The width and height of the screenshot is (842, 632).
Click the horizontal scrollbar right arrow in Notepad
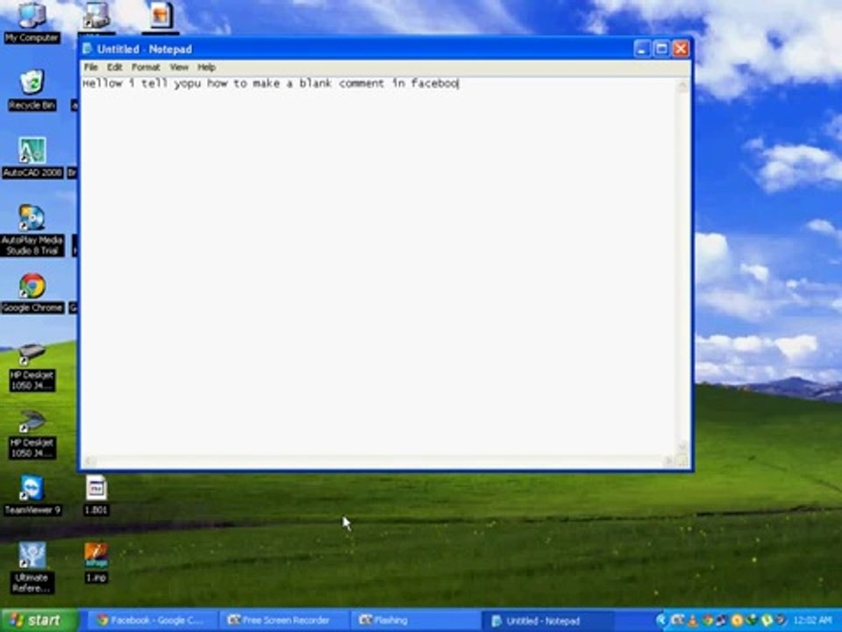coord(668,461)
